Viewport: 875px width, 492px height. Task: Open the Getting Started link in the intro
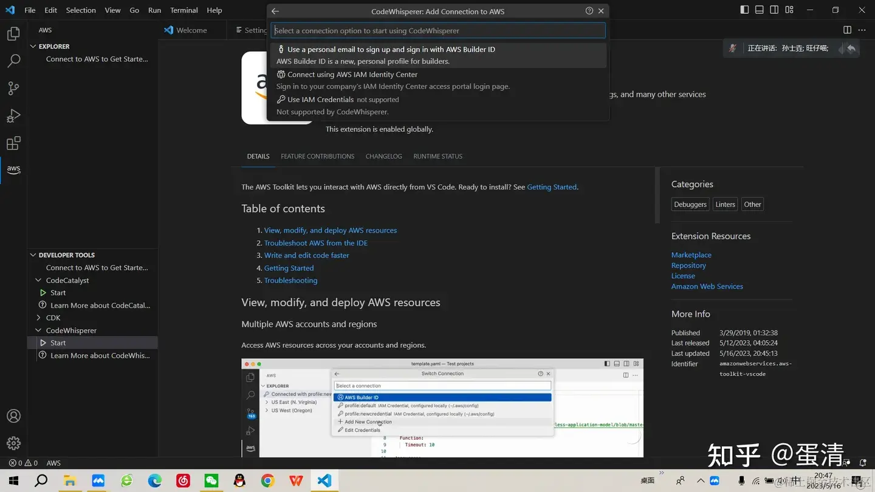[552, 187]
